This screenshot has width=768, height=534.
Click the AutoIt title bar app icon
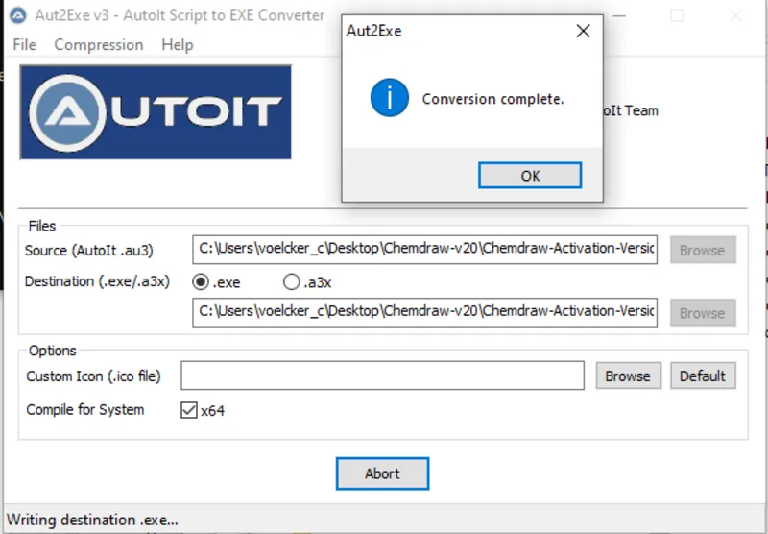tap(18, 15)
